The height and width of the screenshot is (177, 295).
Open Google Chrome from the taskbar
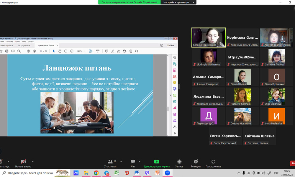96,173
